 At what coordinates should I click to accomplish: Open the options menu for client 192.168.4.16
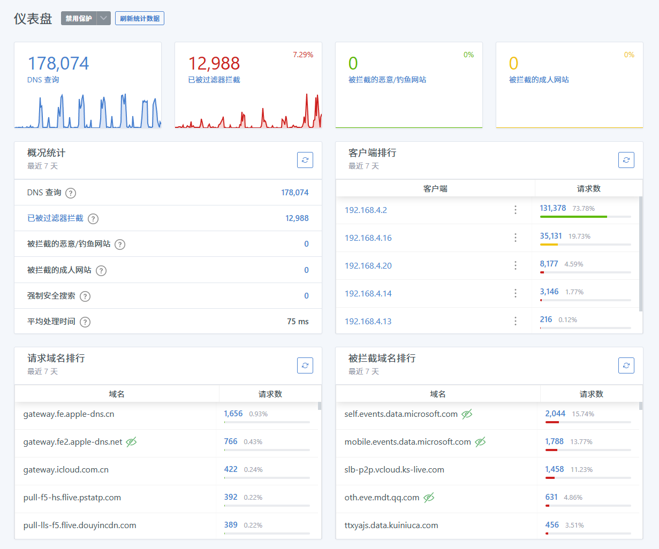click(x=516, y=238)
